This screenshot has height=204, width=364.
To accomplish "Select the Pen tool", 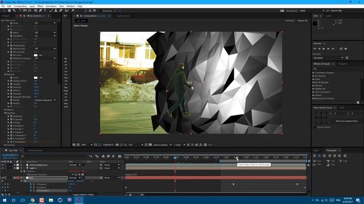I will [40, 11].
